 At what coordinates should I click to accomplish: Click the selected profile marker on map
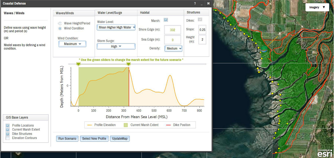tap(263, 49)
